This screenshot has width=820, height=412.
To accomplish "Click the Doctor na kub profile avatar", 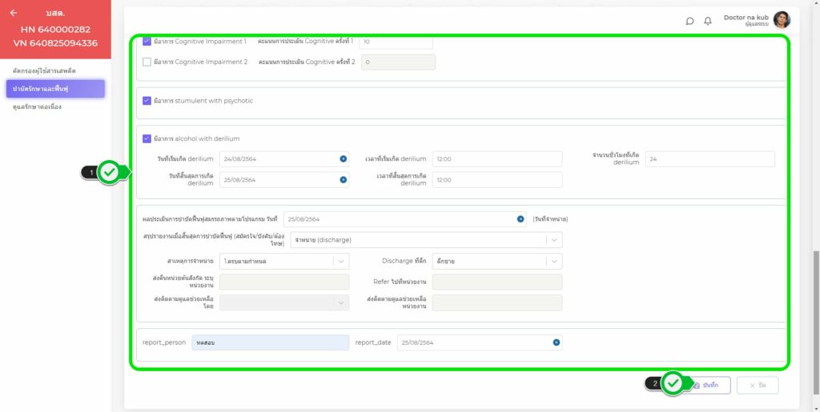I will [782, 20].
